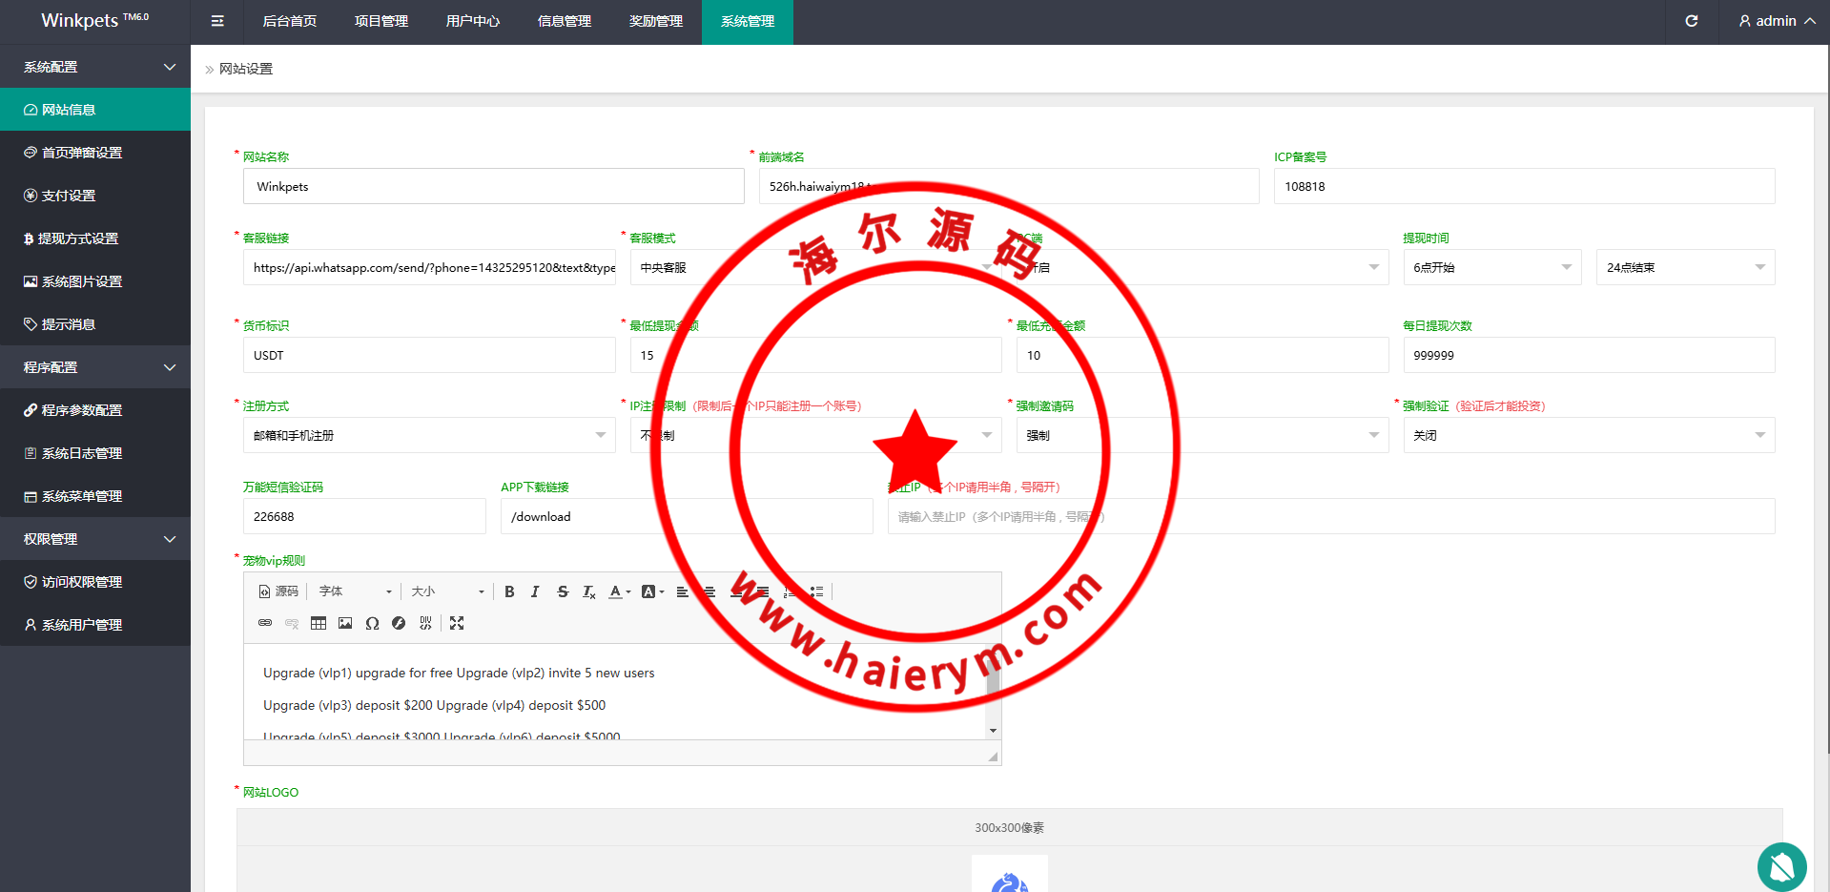Click the refresh icon in top bar
This screenshot has height=892, width=1830.
pos(1691,21)
